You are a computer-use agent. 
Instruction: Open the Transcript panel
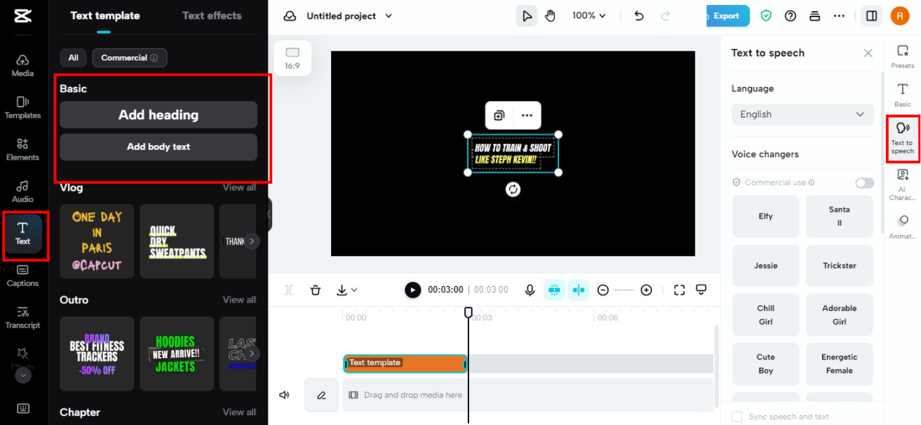22,317
